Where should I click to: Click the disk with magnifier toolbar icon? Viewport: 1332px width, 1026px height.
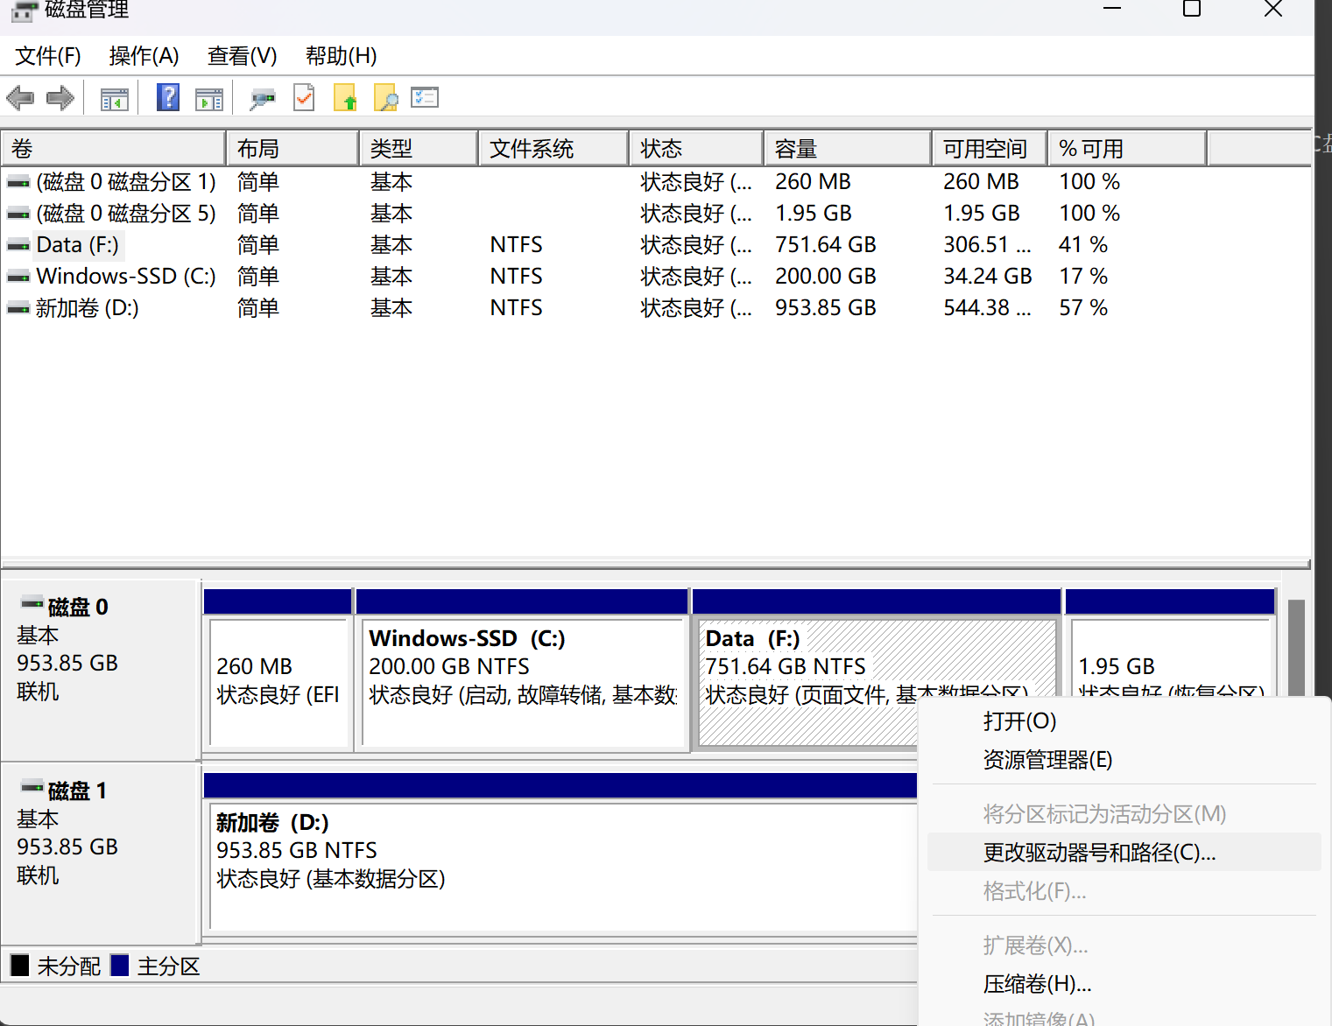(x=261, y=99)
